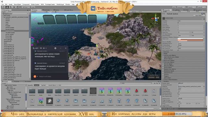Click the Hierarchy panel vertical scrollbar
This screenshot has height=117, width=208.
[30, 27]
